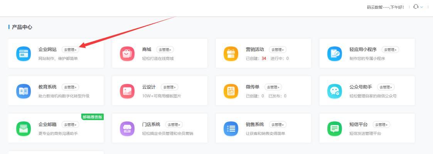
Task: Click the 产品中心 section heading
Action: [22, 27]
